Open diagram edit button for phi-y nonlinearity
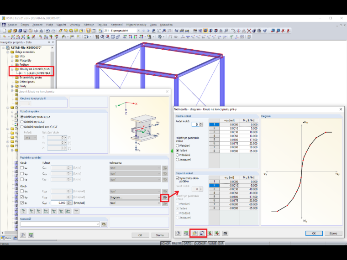The width and height of the screenshot is (347, 260). point(165,197)
